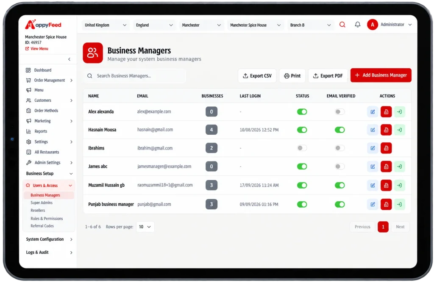Open Roles & Permissions submenu item
The image size is (434, 283).
click(47, 219)
